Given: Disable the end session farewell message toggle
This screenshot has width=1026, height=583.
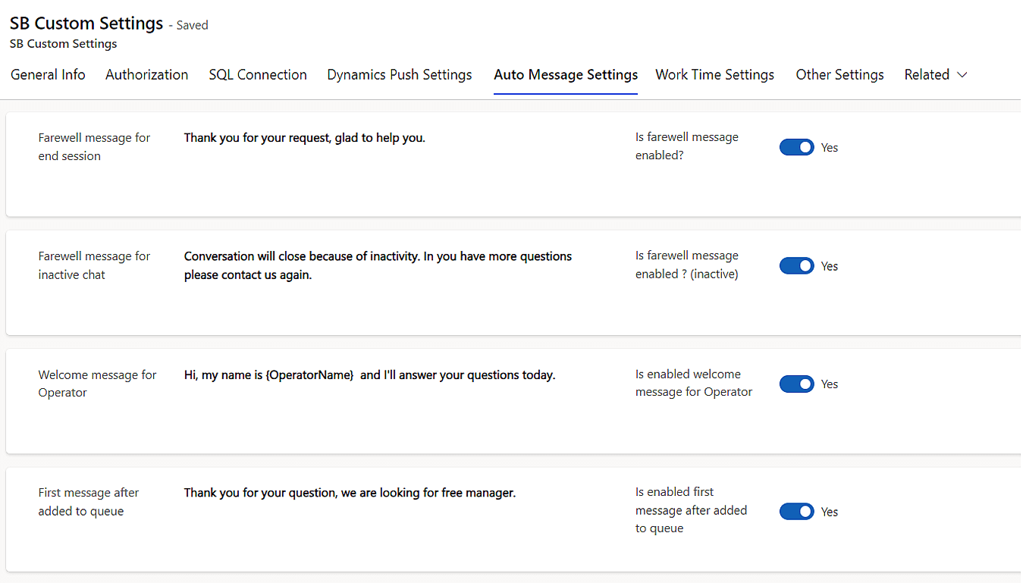Looking at the screenshot, I should tap(796, 148).
